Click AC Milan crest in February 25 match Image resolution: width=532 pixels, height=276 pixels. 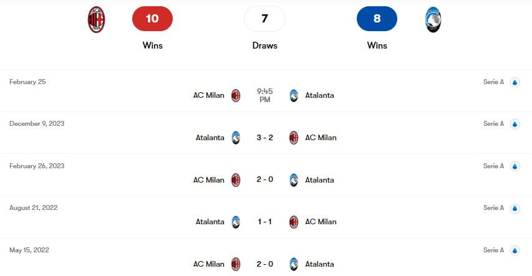click(236, 95)
